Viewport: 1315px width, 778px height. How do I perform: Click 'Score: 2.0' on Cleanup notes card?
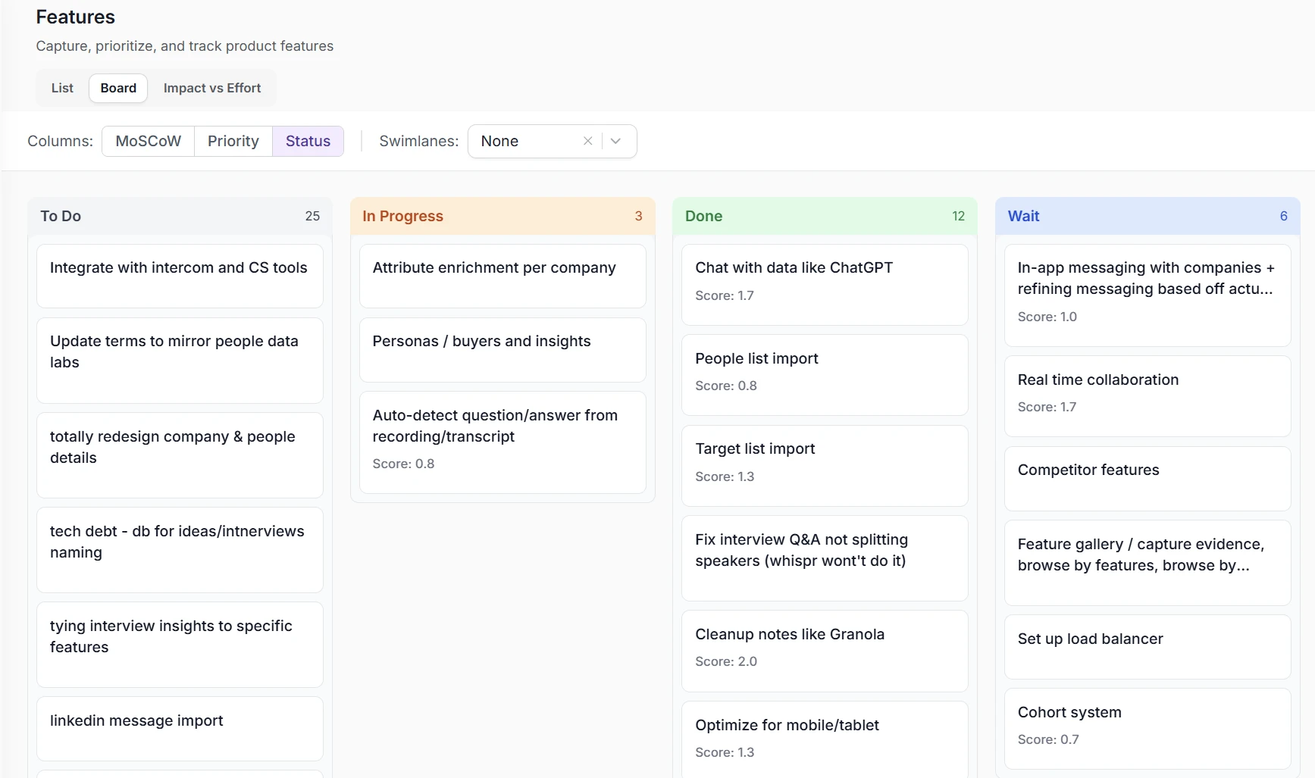pyautogui.click(x=726, y=661)
